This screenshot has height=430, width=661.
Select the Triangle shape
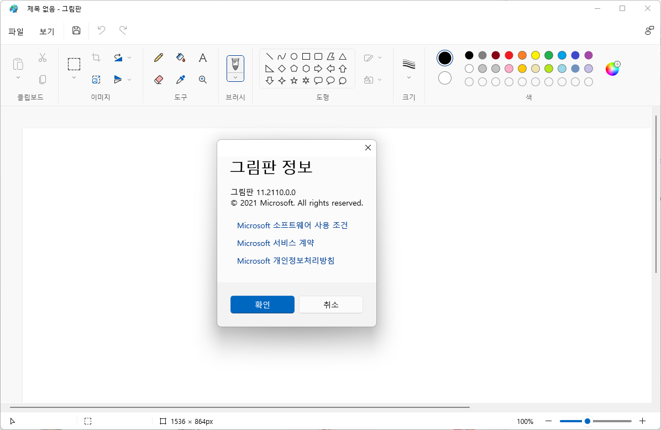tap(343, 56)
